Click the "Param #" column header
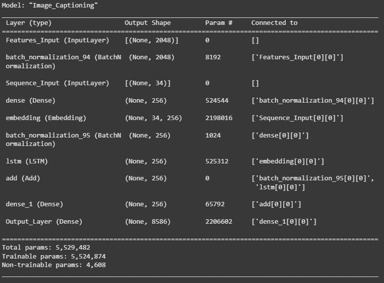The image size is (384, 283). click(219, 23)
